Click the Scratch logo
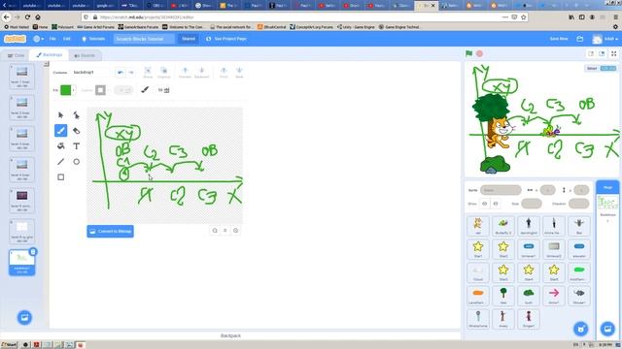Viewport: 622px width, 349px height. (x=16, y=39)
